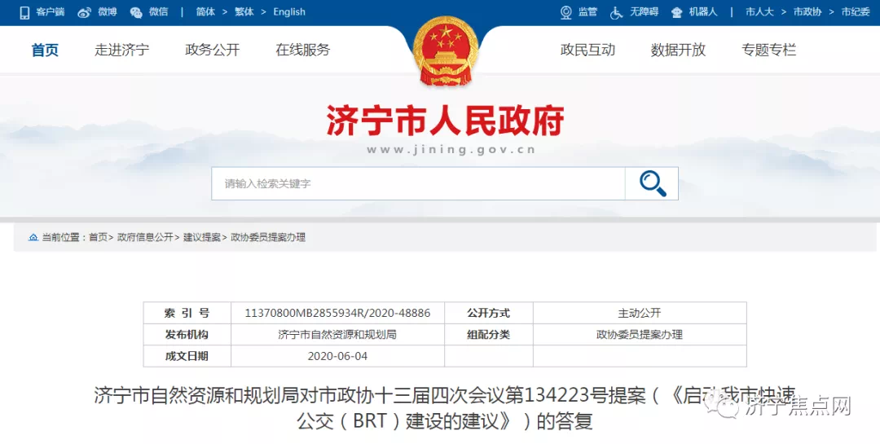Image resolution: width=880 pixels, height=444 pixels.
Task: Click 政府信息公开 in the breadcrumb
Action: pos(145,237)
